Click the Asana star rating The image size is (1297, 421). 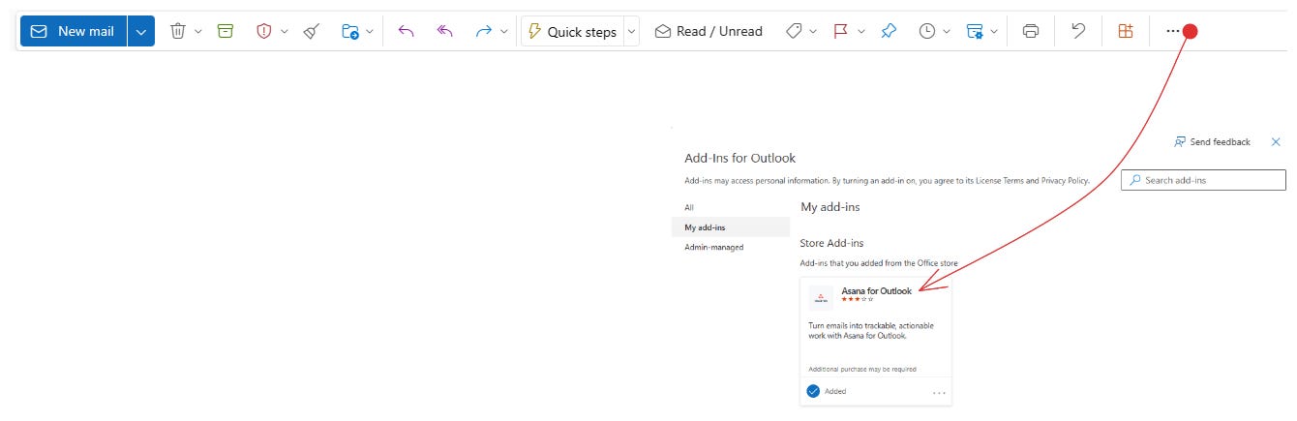pyautogui.click(x=858, y=299)
